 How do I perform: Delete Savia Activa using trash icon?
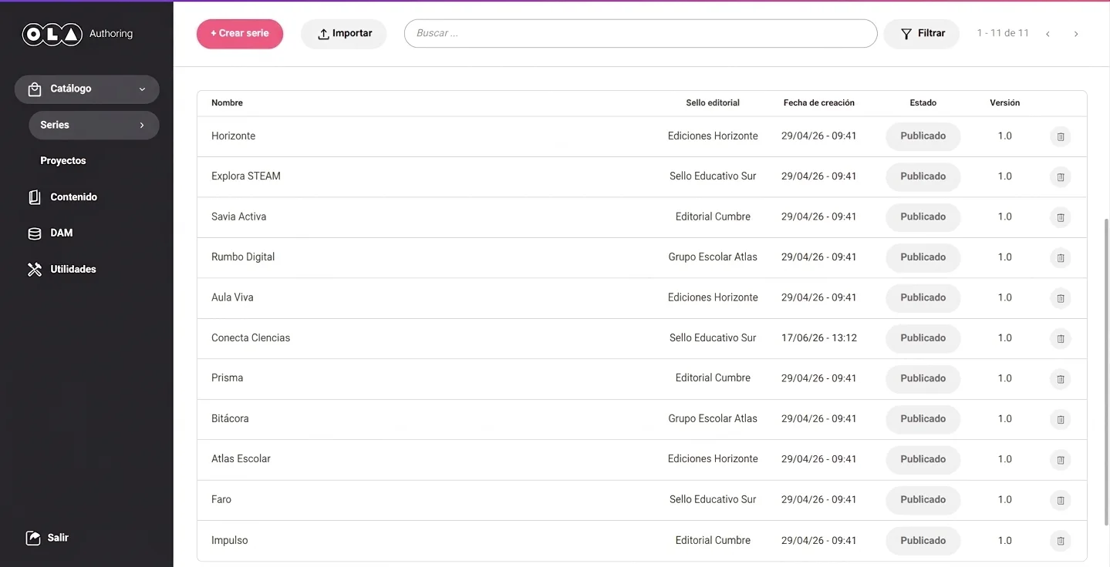click(1061, 218)
